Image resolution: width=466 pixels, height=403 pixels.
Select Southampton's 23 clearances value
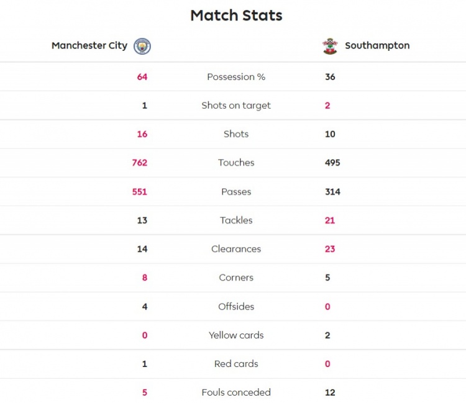pyautogui.click(x=330, y=249)
